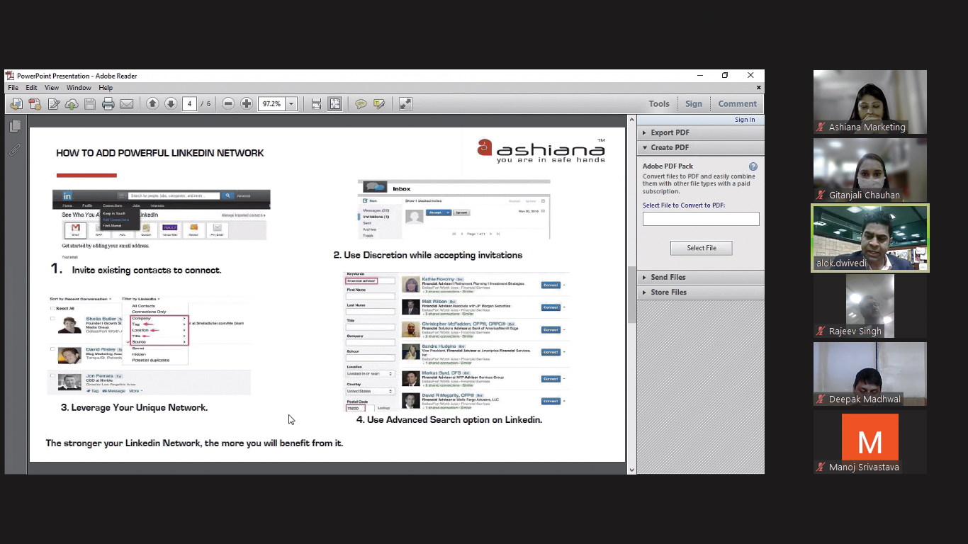Switch to Read Mode view icon

pyautogui.click(x=405, y=104)
